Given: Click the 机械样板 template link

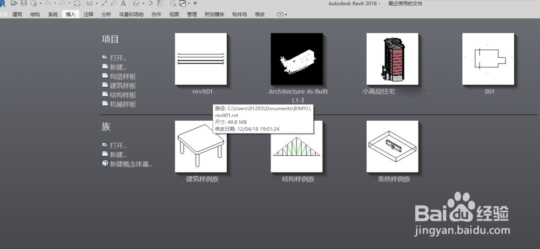Looking at the screenshot, I should 123,104.
